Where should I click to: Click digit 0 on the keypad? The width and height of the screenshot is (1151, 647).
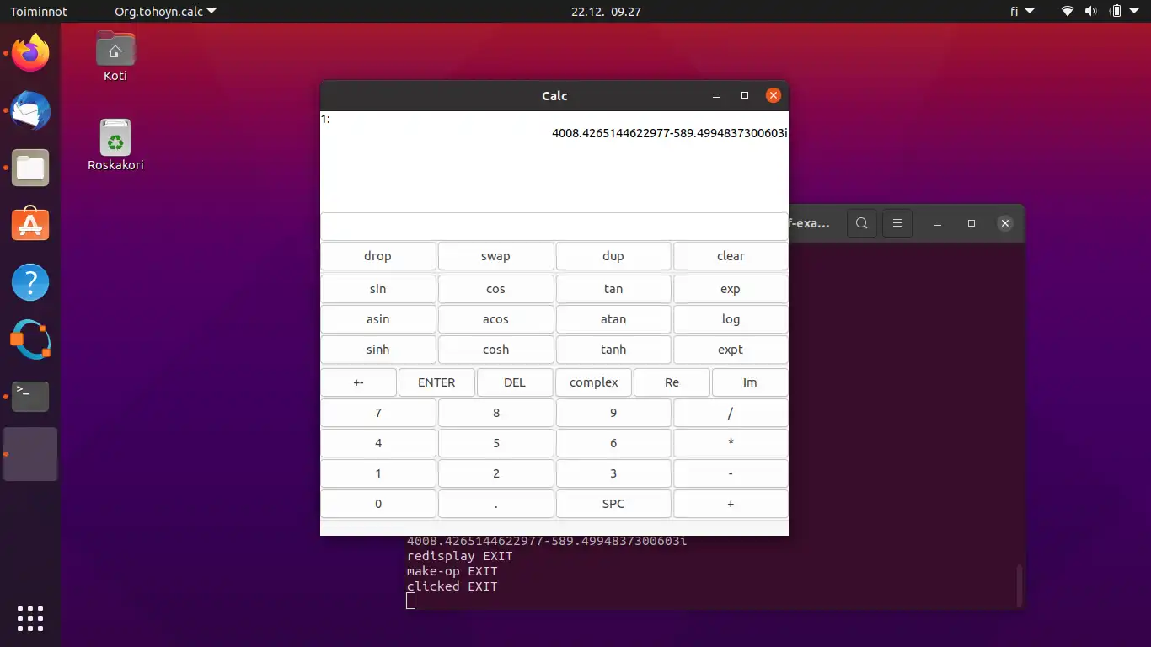tap(378, 504)
